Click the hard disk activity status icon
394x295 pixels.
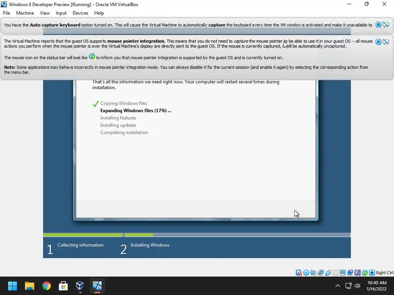pyautogui.click(x=299, y=273)
